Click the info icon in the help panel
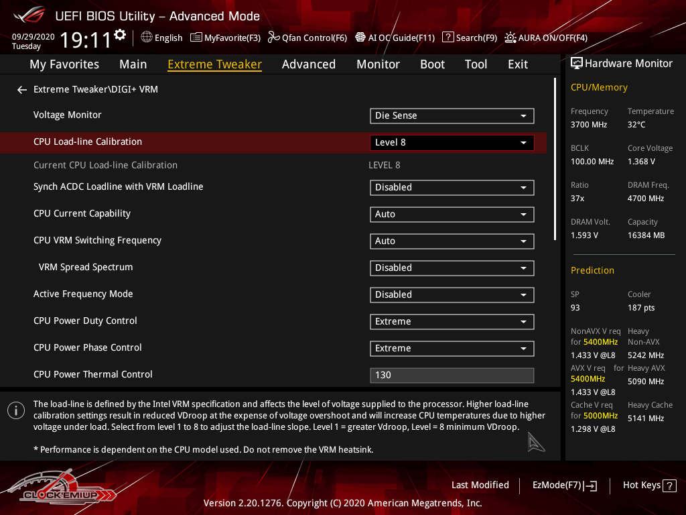This screenshot has height=515, width=686. pos(16,410)
